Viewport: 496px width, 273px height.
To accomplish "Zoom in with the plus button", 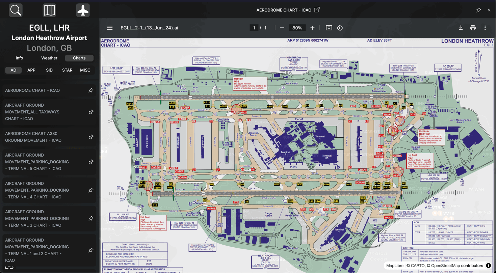I will pyautogui.click(x=312, y=28).
